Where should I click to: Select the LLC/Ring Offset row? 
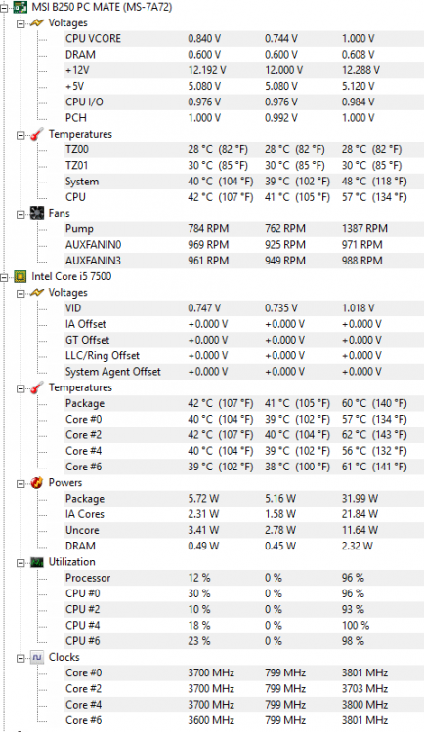tap(243, 355)
